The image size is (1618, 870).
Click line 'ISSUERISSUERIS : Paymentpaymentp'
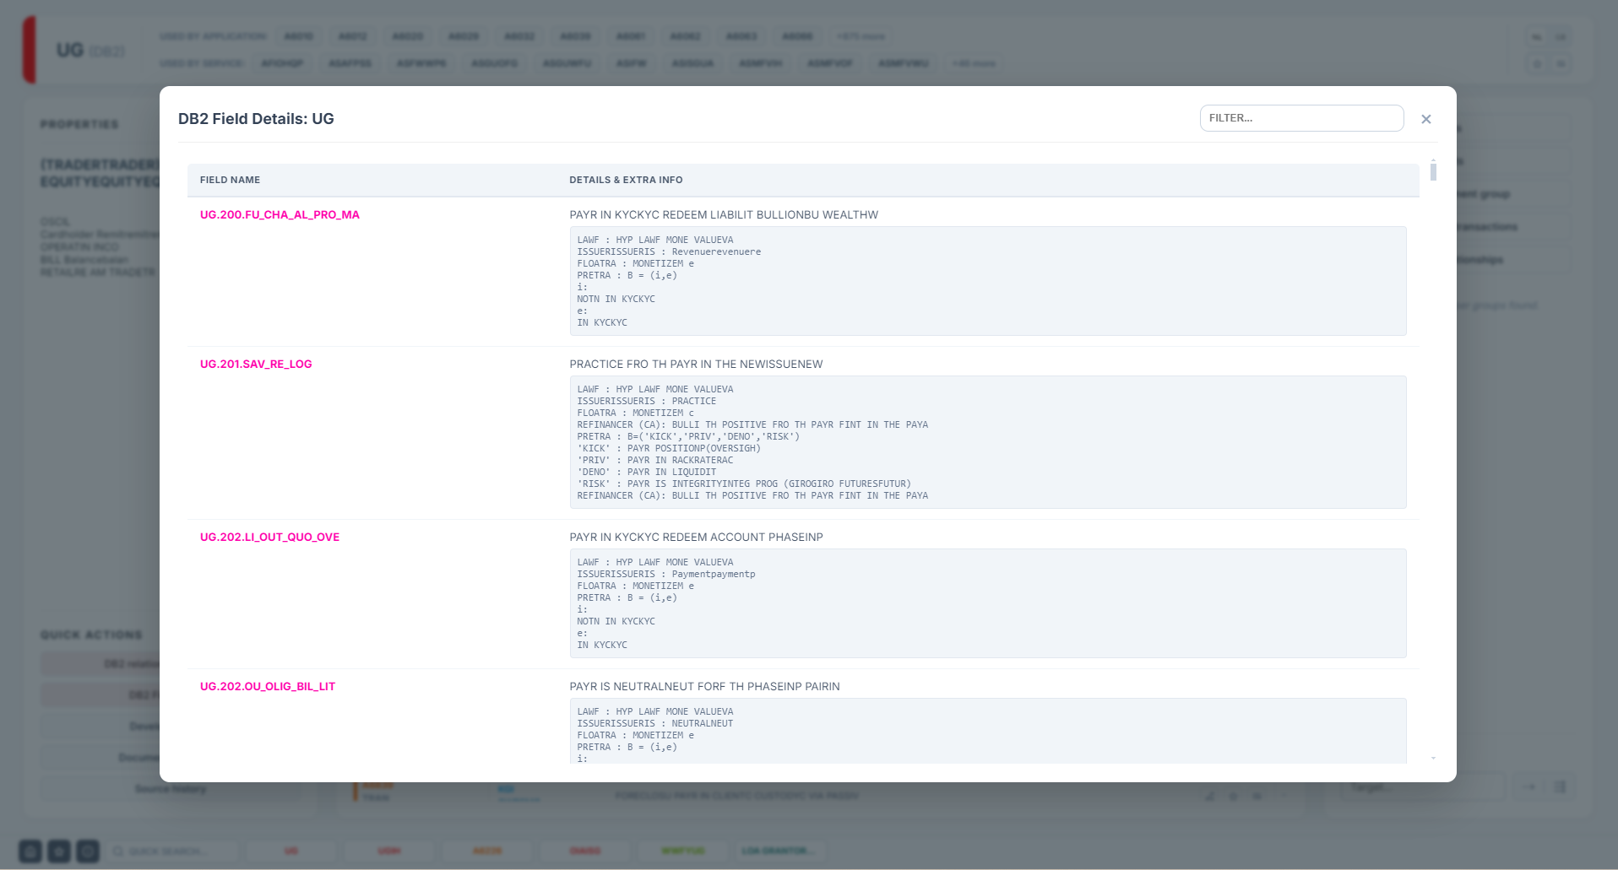(666, 574)
